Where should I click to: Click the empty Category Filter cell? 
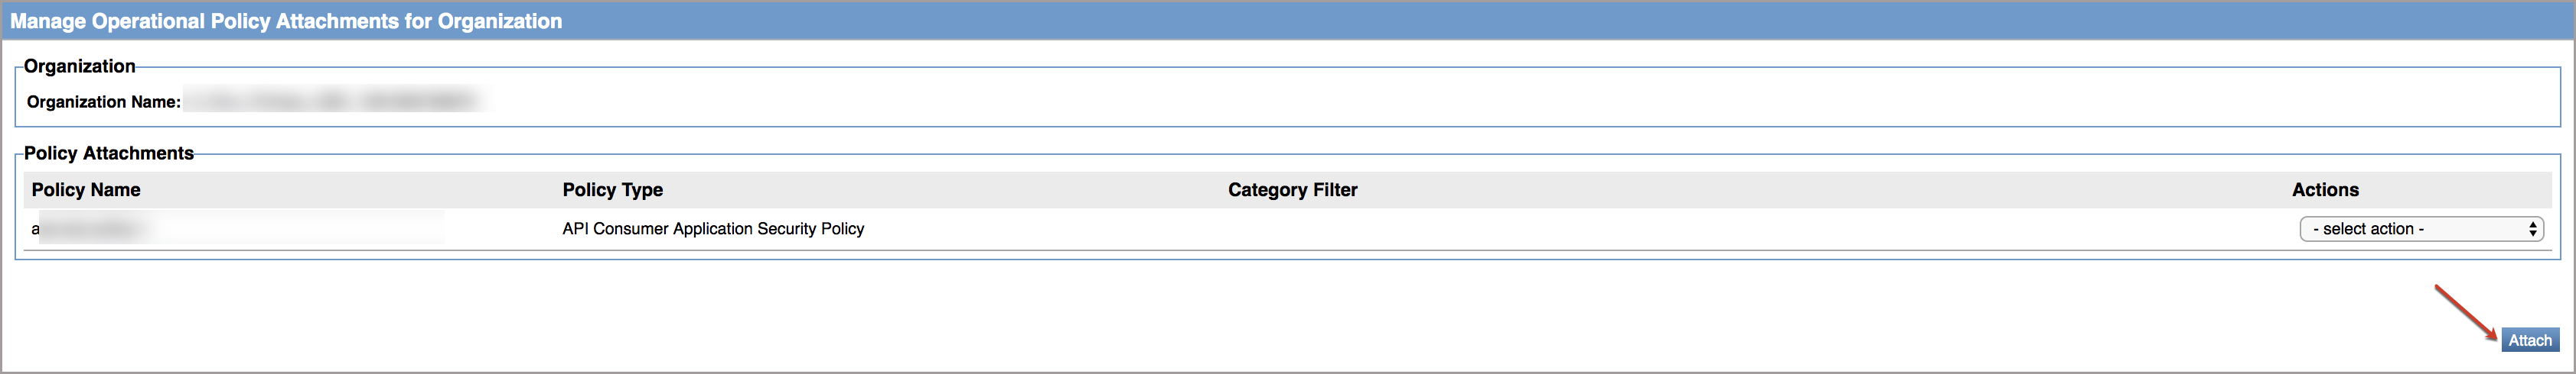(1500, 228)
